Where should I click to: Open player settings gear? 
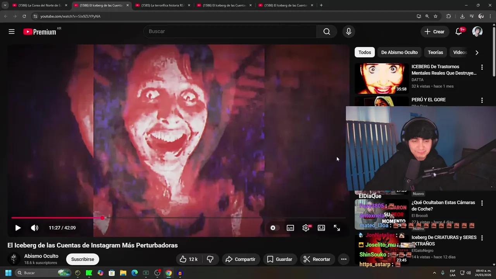point(306,228)
